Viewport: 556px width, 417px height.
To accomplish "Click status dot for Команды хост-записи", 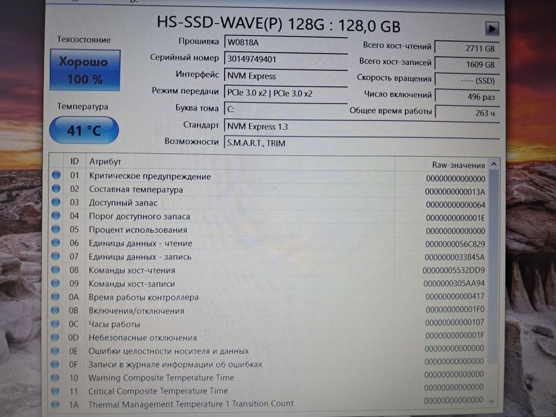I will (x=55, y=282).
